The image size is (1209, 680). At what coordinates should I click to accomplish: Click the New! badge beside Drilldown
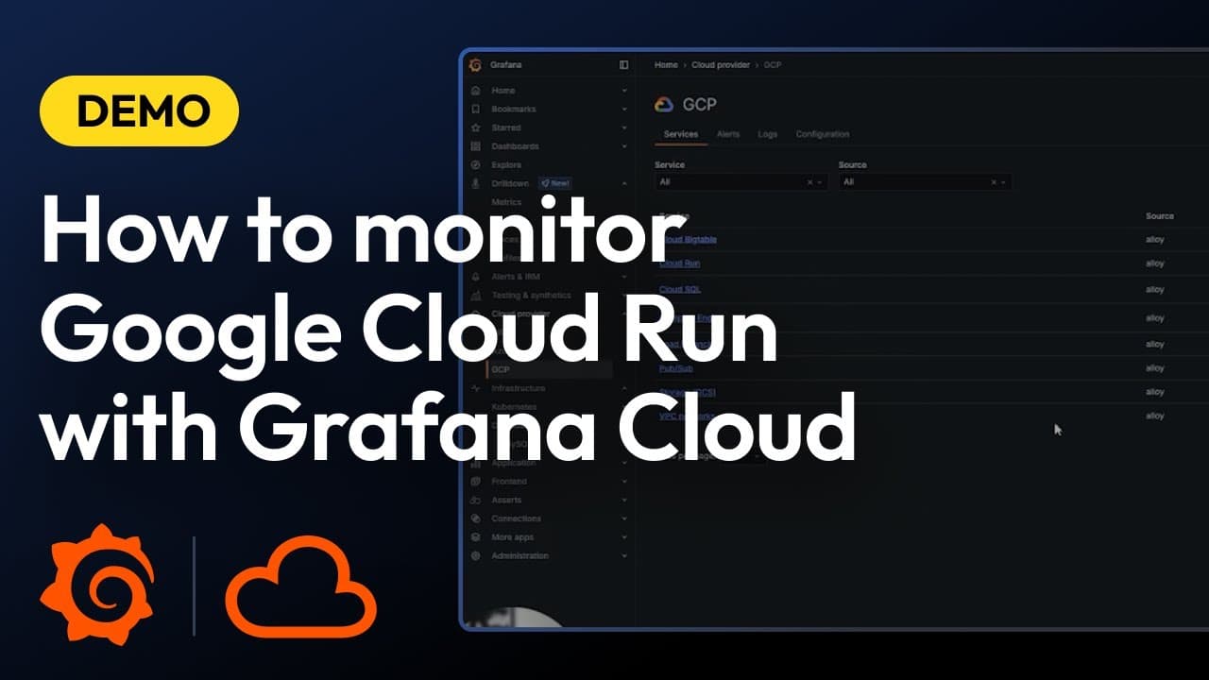[554, 183]
